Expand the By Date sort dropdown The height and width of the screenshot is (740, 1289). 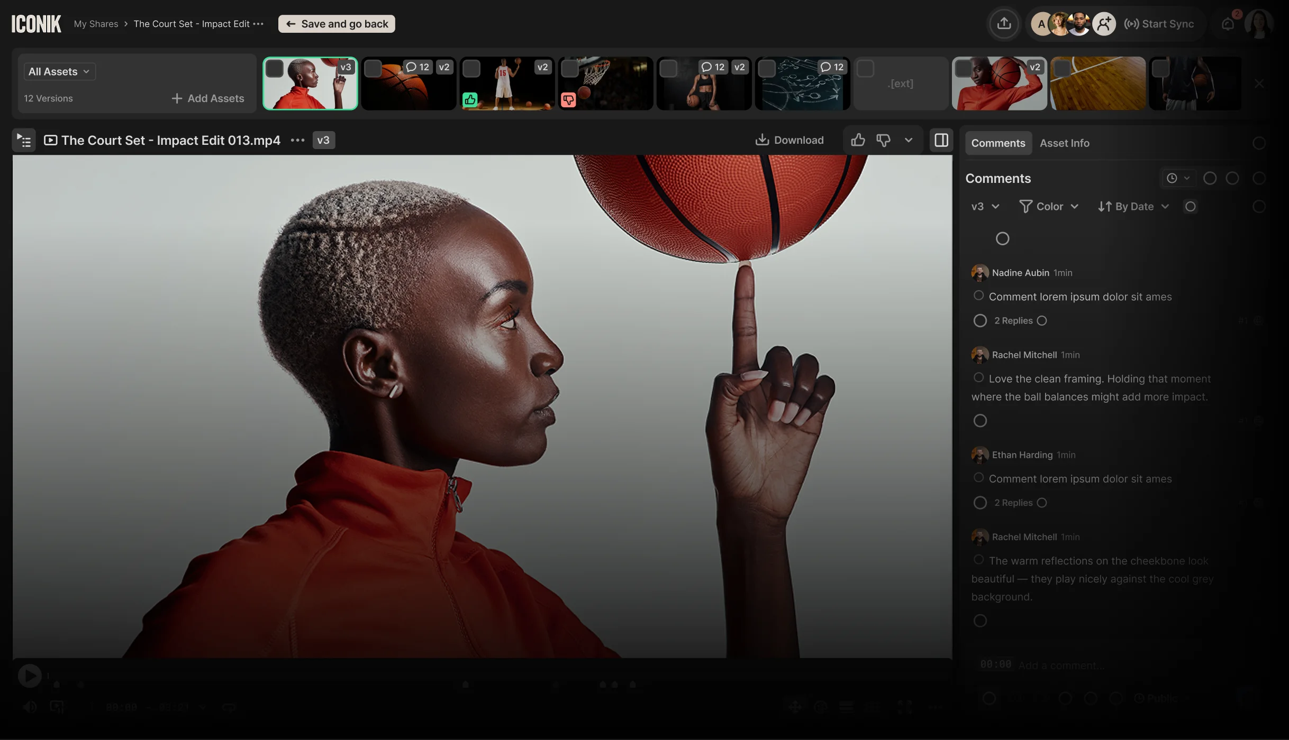click(x=1132, y=206)
